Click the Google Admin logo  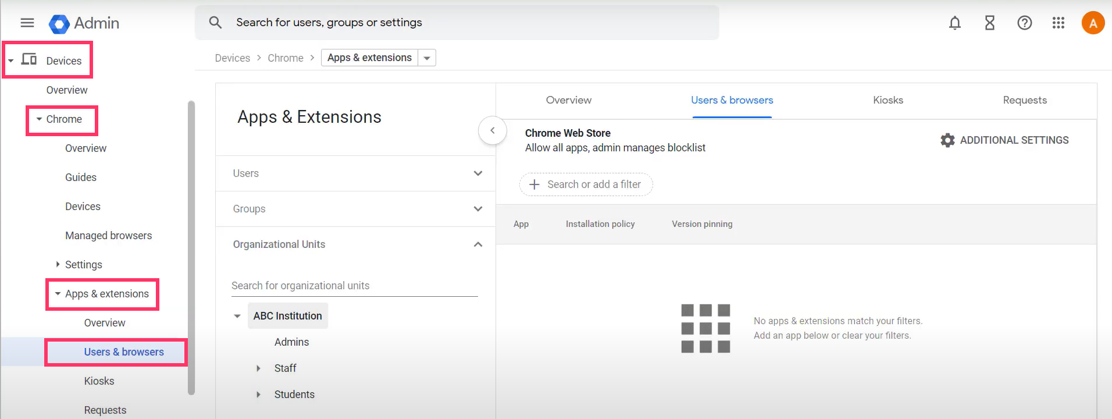point(84,23)
